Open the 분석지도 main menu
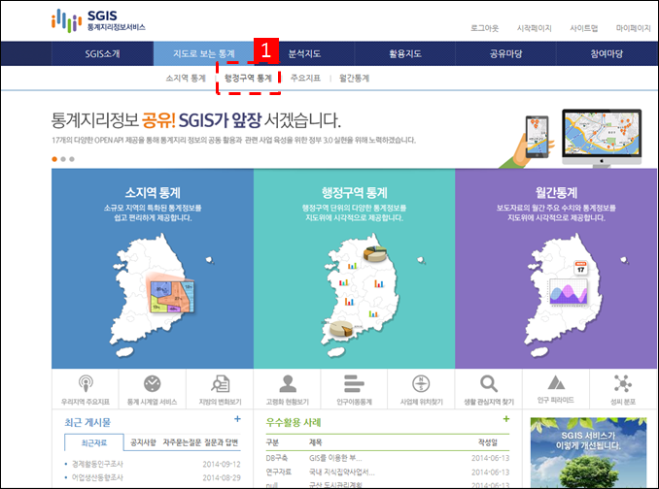Viewport: 659px width, 489px height. coord(304,53)
